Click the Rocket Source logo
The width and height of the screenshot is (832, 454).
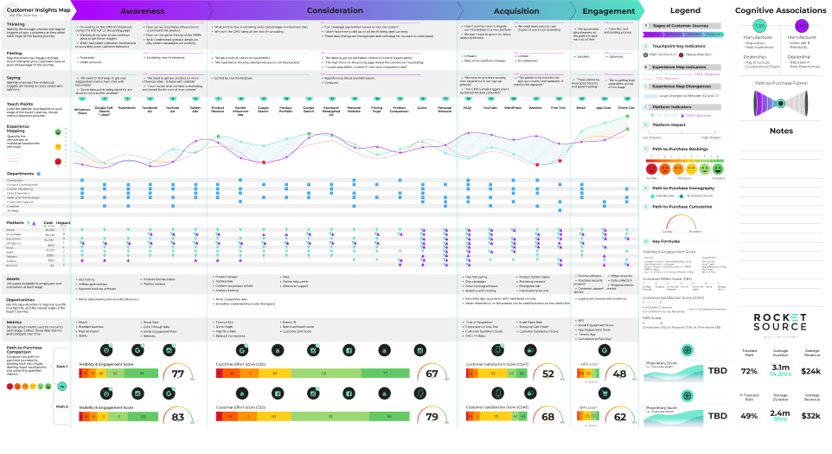780,323
